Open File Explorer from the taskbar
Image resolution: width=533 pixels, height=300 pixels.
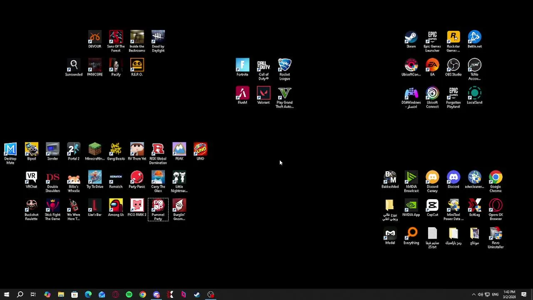pos(61,295)
